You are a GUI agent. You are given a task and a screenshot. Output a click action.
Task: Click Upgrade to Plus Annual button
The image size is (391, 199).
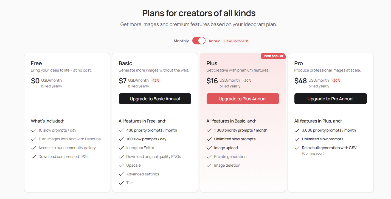point(243,99)
